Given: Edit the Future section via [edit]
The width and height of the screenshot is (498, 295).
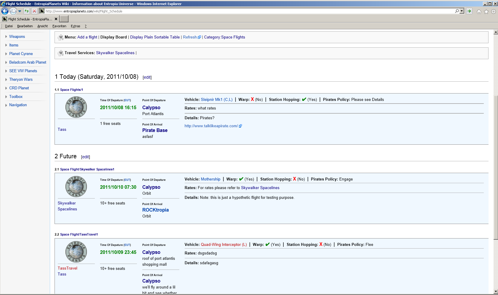Looking at the screenshot, I should coord(85,157).
